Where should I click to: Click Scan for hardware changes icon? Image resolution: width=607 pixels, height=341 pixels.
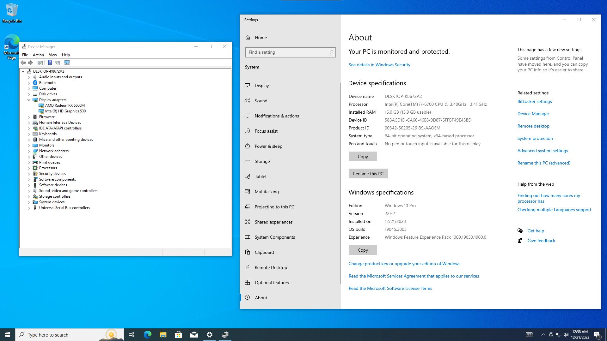(67, 63)
